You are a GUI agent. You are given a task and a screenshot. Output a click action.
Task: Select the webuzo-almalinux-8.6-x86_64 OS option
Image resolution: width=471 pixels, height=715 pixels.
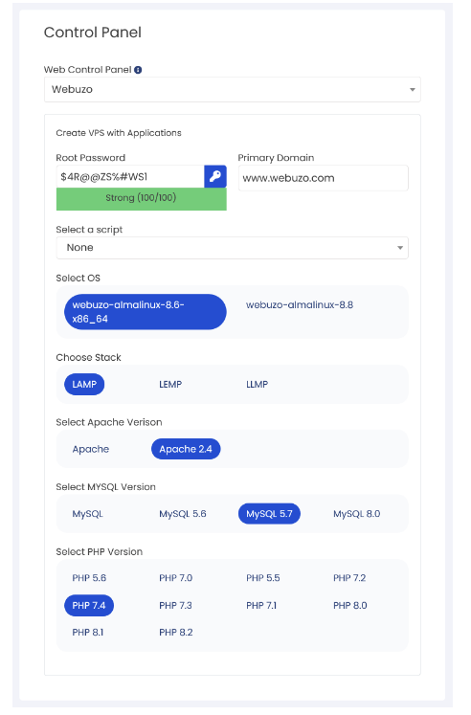[145, 312]
